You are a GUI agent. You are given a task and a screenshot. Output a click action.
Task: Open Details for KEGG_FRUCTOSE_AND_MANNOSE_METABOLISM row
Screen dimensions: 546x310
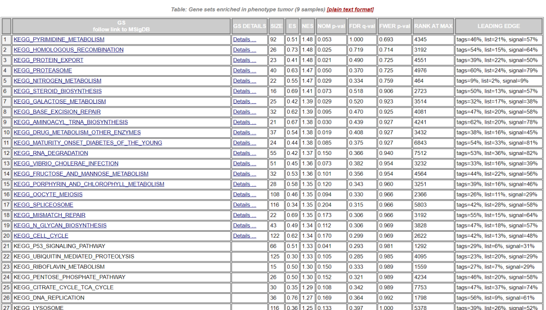[245, 174]
